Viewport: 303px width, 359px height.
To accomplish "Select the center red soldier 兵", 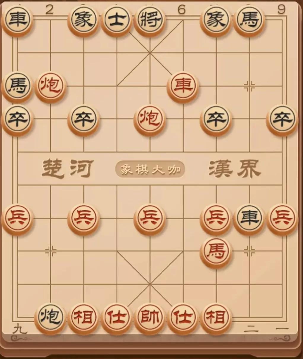I will point(150,219).
